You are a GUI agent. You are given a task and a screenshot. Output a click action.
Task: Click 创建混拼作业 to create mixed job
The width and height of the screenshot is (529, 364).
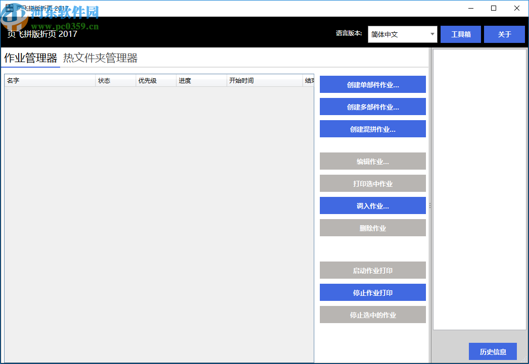[372, 129]
